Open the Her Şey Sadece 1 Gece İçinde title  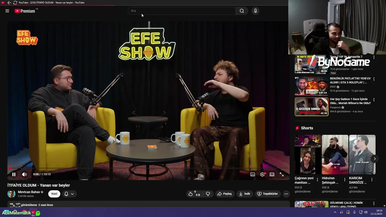[x=350, y=101]
